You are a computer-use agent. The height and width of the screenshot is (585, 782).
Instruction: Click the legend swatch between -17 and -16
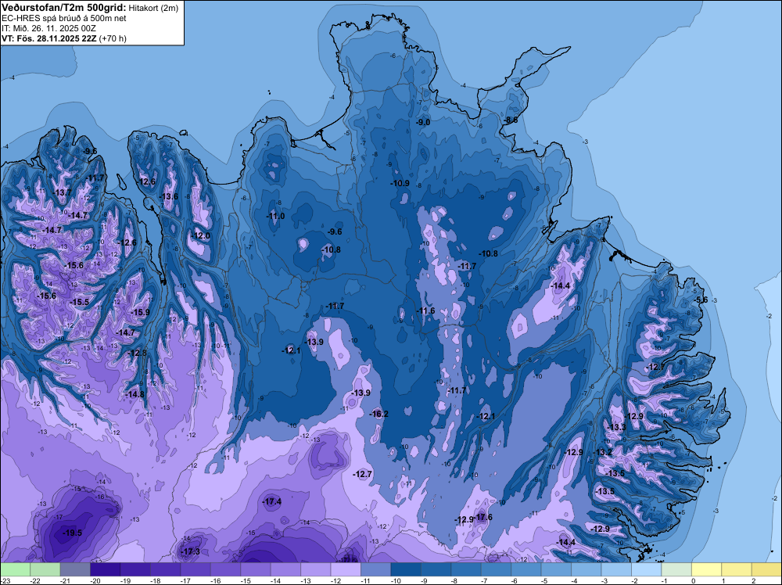(x=195, y=569)
